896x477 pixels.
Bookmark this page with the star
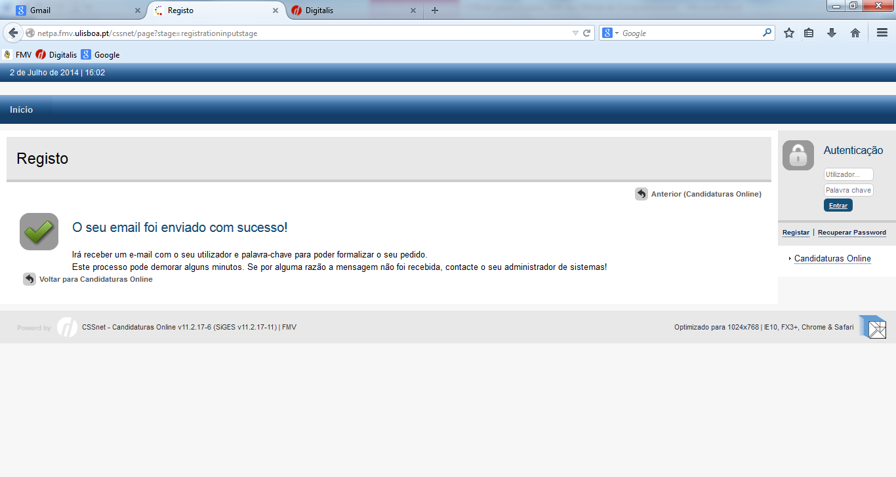(x=789, y=33)
